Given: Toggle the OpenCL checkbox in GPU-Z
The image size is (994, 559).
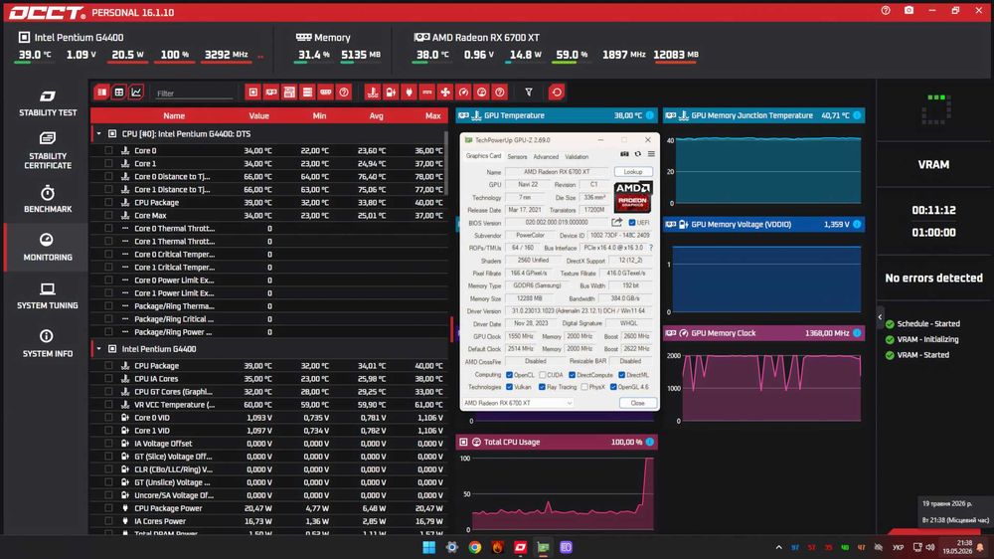Looking at the screenshot, I should (509, 375).
